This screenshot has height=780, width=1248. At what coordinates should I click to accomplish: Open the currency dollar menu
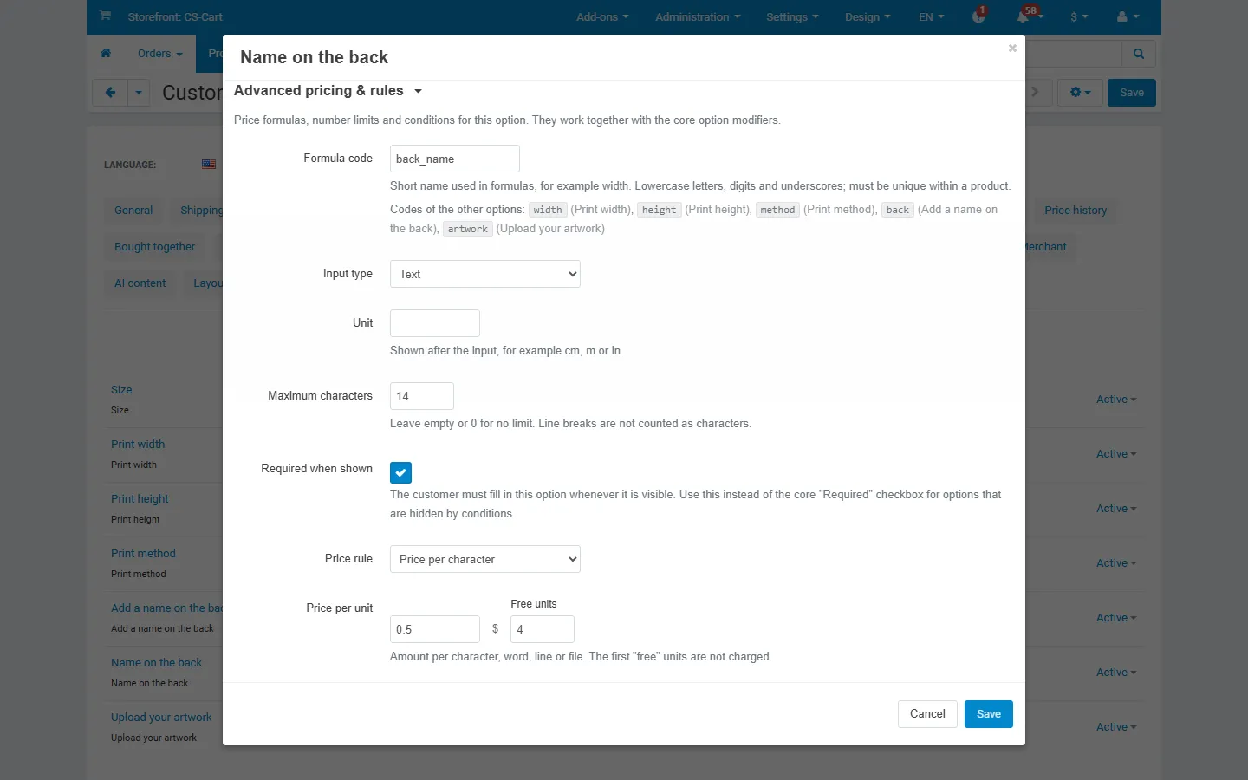[x=1078, y=16]
